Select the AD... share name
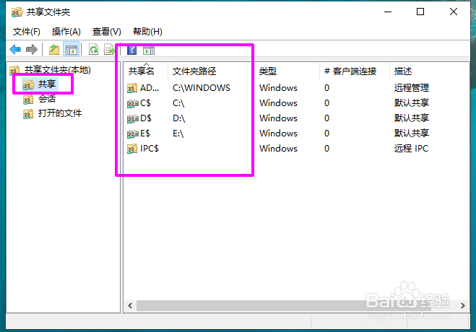 (x=150, y=88)
